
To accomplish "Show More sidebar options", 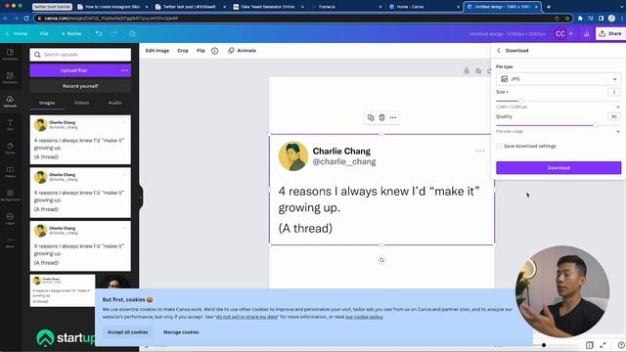I will (10, 242).
